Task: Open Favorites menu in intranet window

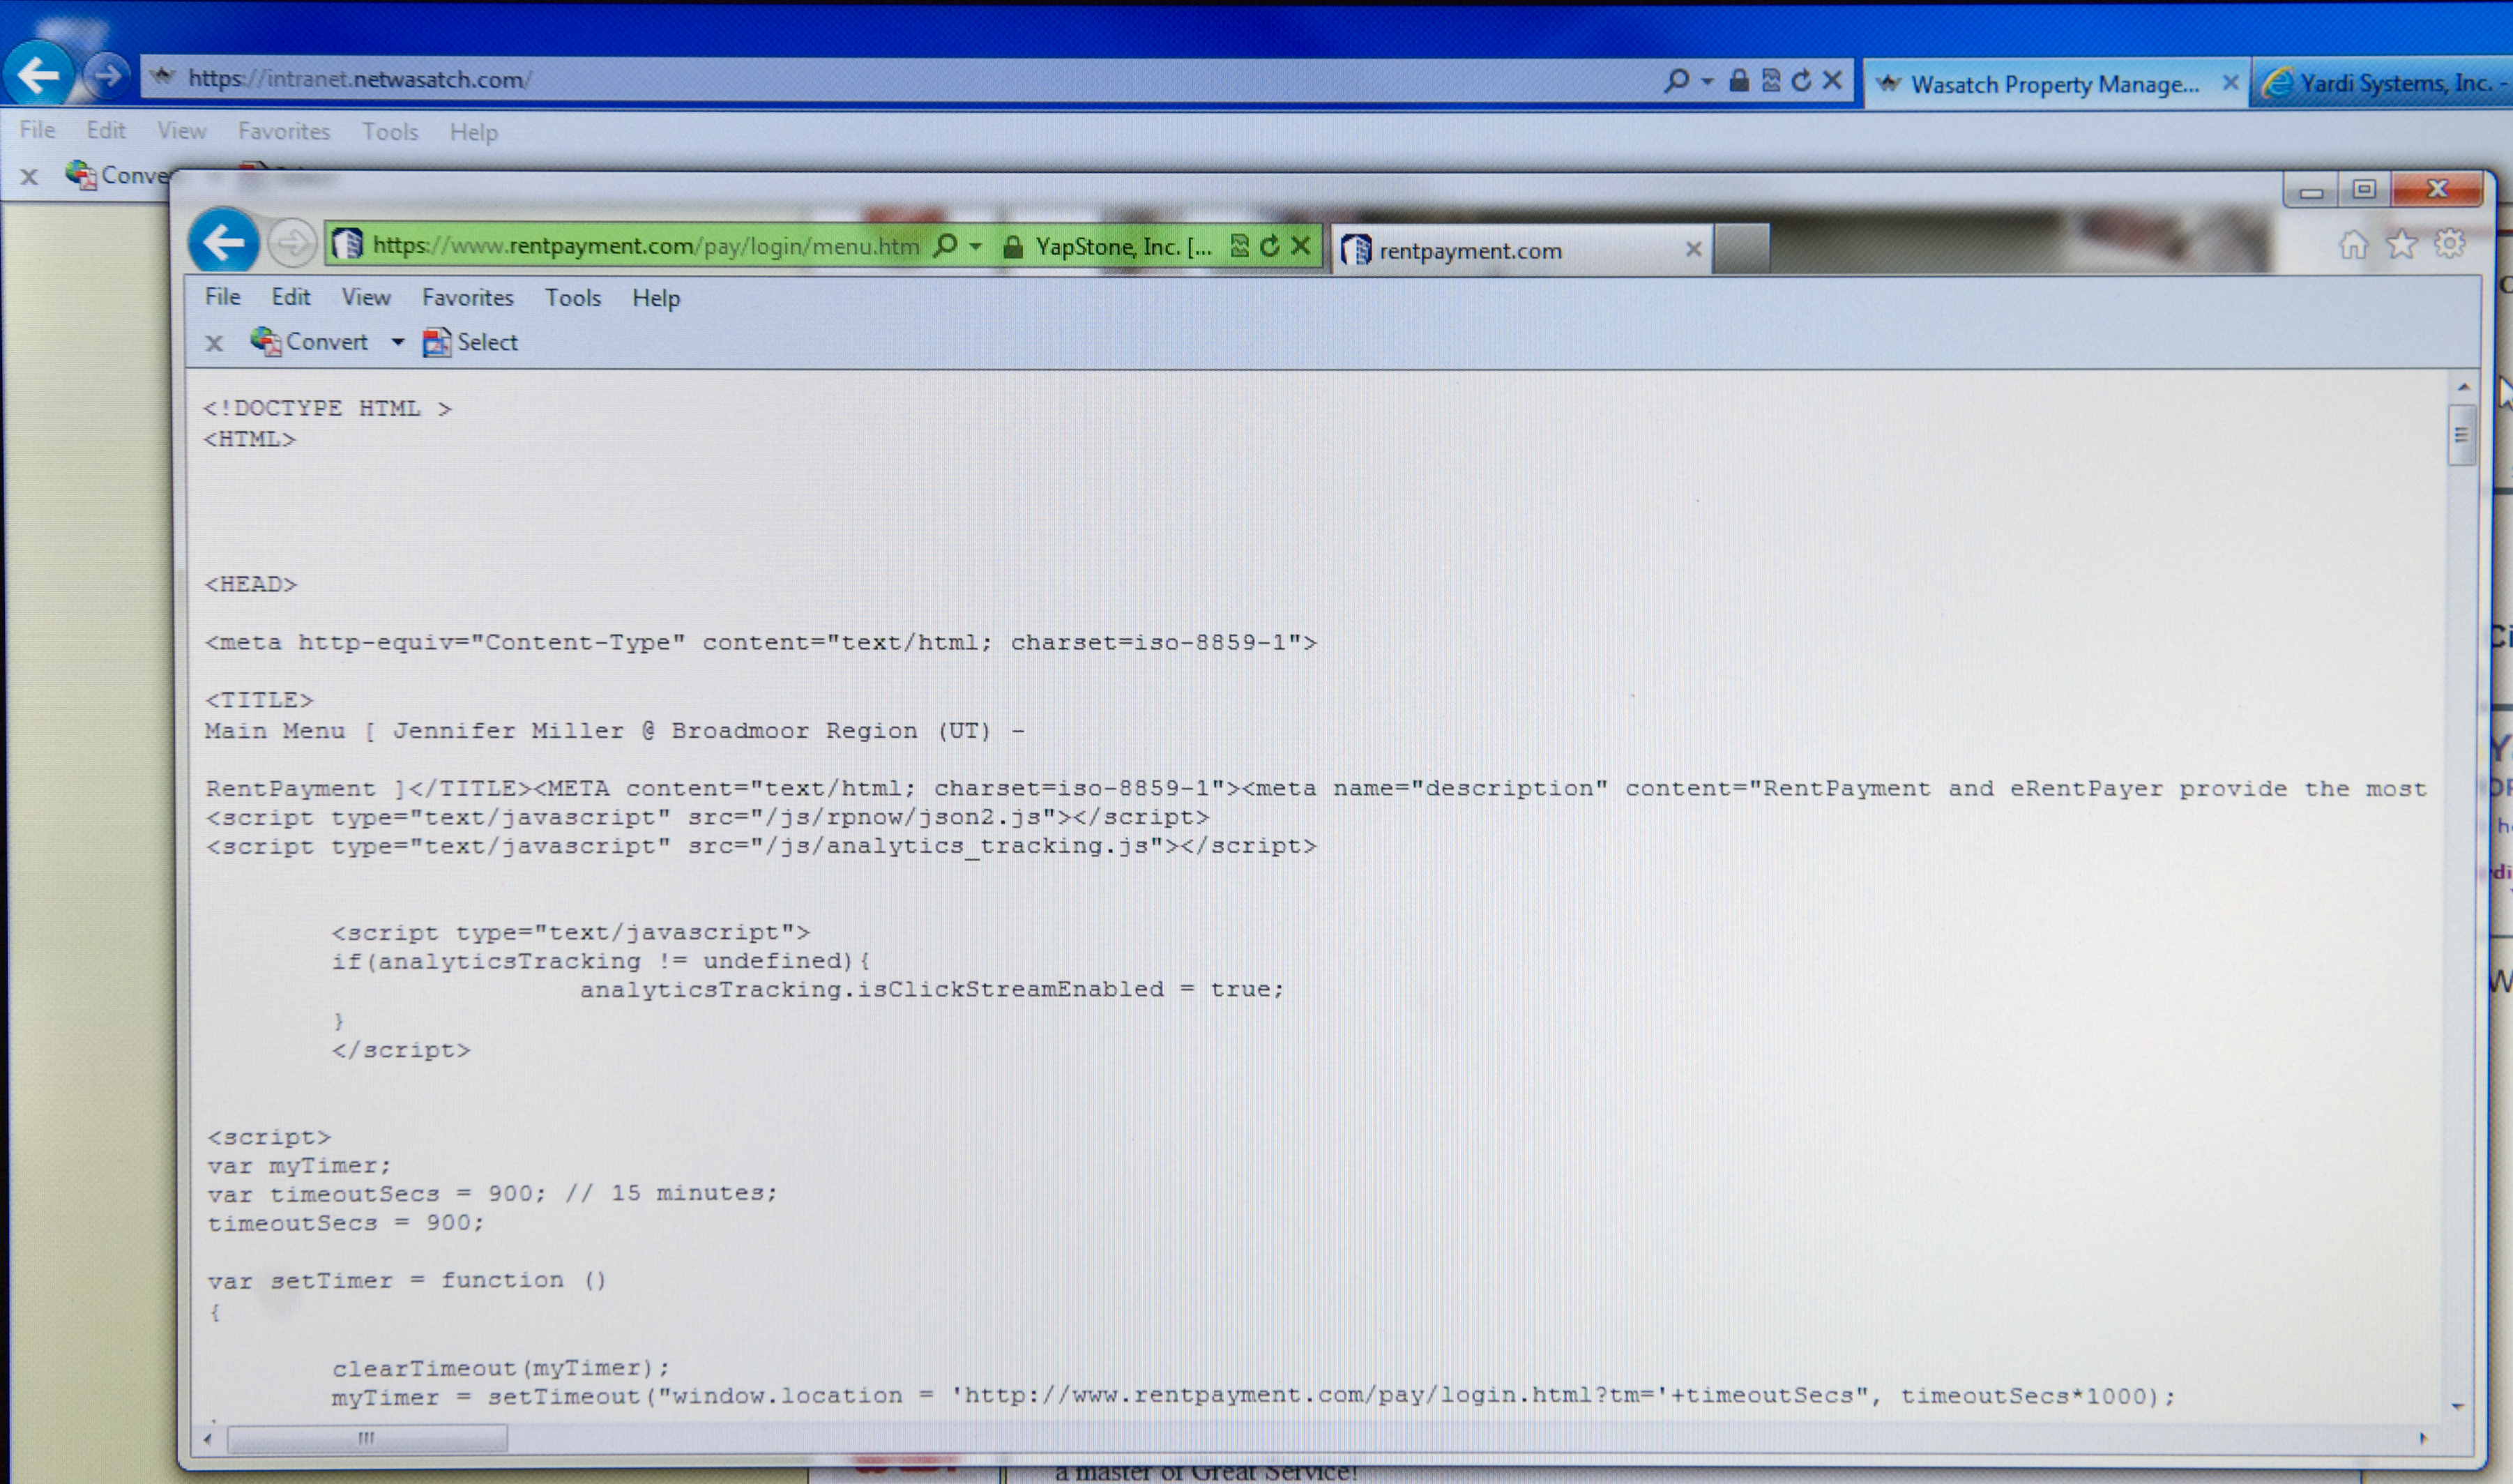Action: [x=284, y=131]
